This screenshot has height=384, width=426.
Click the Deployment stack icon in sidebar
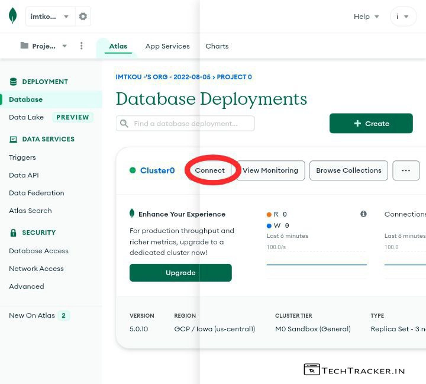coord(13,82)
